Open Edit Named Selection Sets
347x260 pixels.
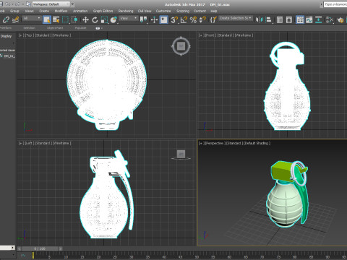tap(213, 19)
